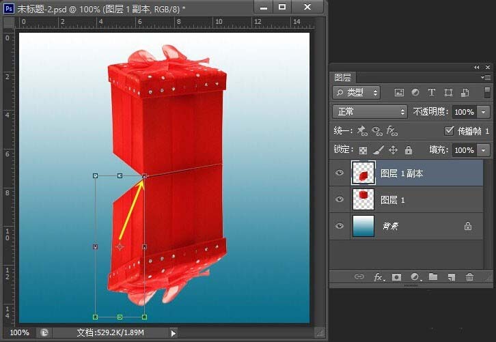Click the new group folder icon
The height and width of the screenshot is (342, 496).
(432, 277)
